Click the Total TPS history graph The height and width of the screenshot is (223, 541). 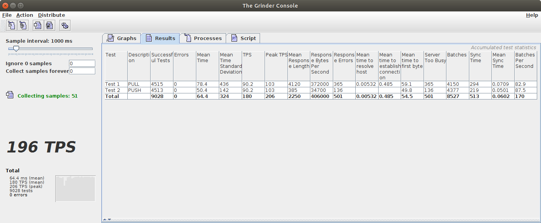coord(75,188)
